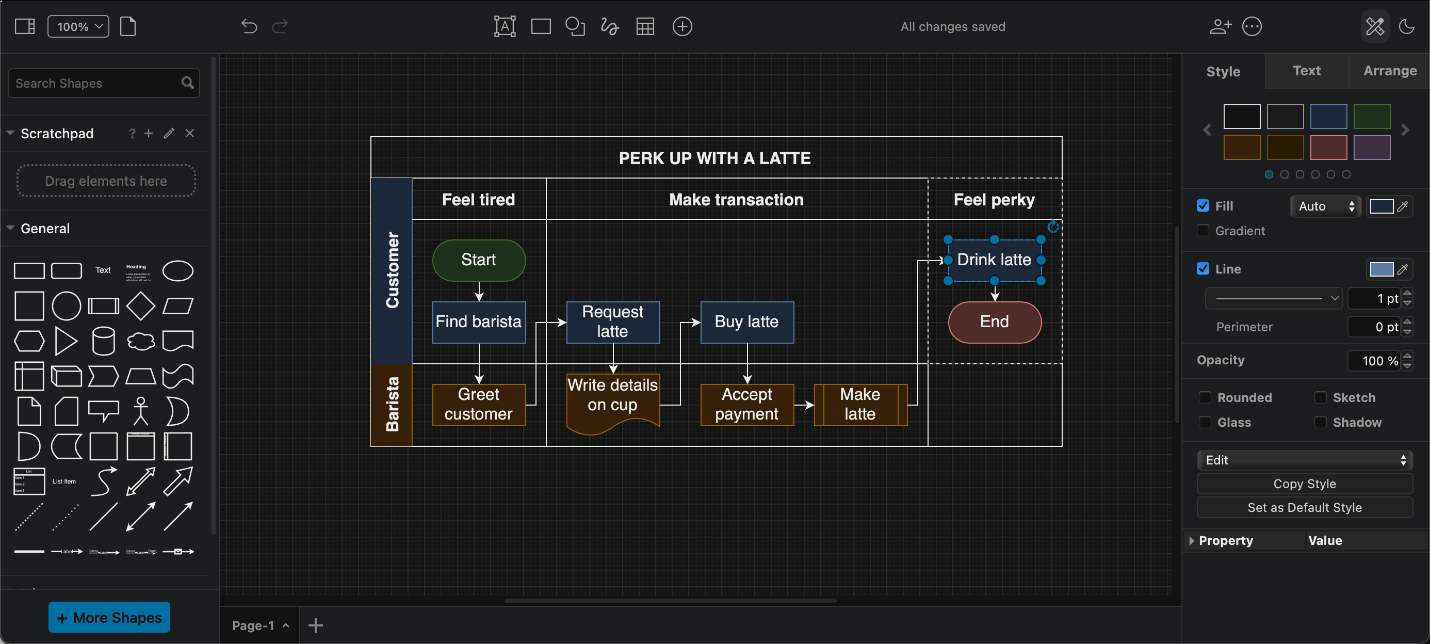Image resolution: width=1430 pixels, height=644 pixels.
Task: Enable the Gradient checkbox
Action: (x=1204, y=230)
